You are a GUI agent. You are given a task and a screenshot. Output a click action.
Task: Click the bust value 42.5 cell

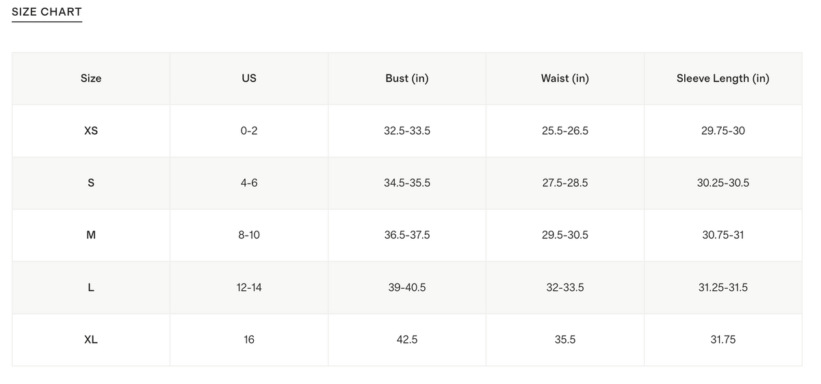tap(407, 340)
